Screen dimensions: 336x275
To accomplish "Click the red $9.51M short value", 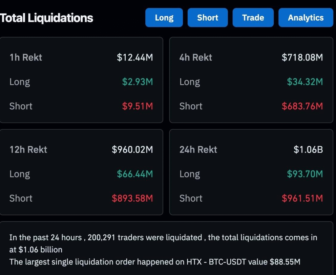I will tap(137, 106).
